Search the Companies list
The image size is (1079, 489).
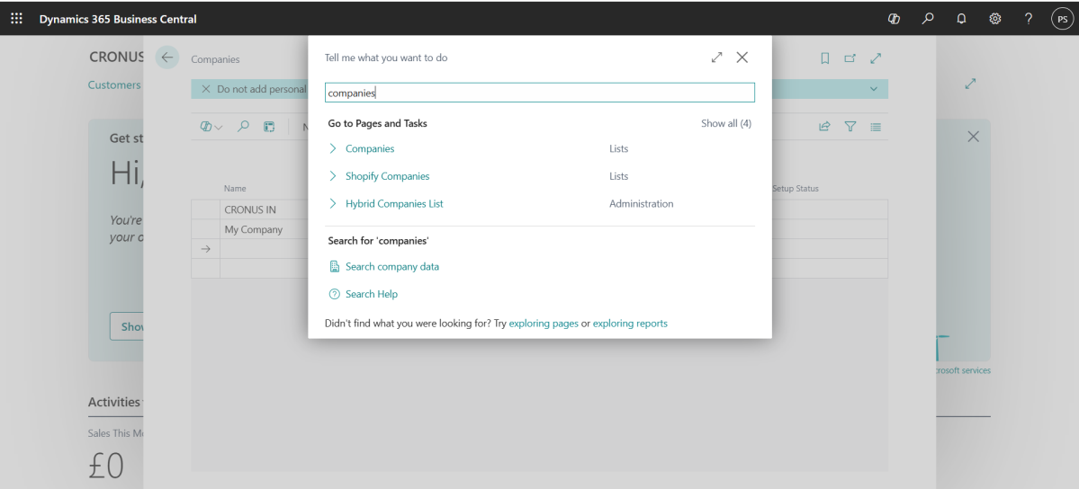(243, 127)
